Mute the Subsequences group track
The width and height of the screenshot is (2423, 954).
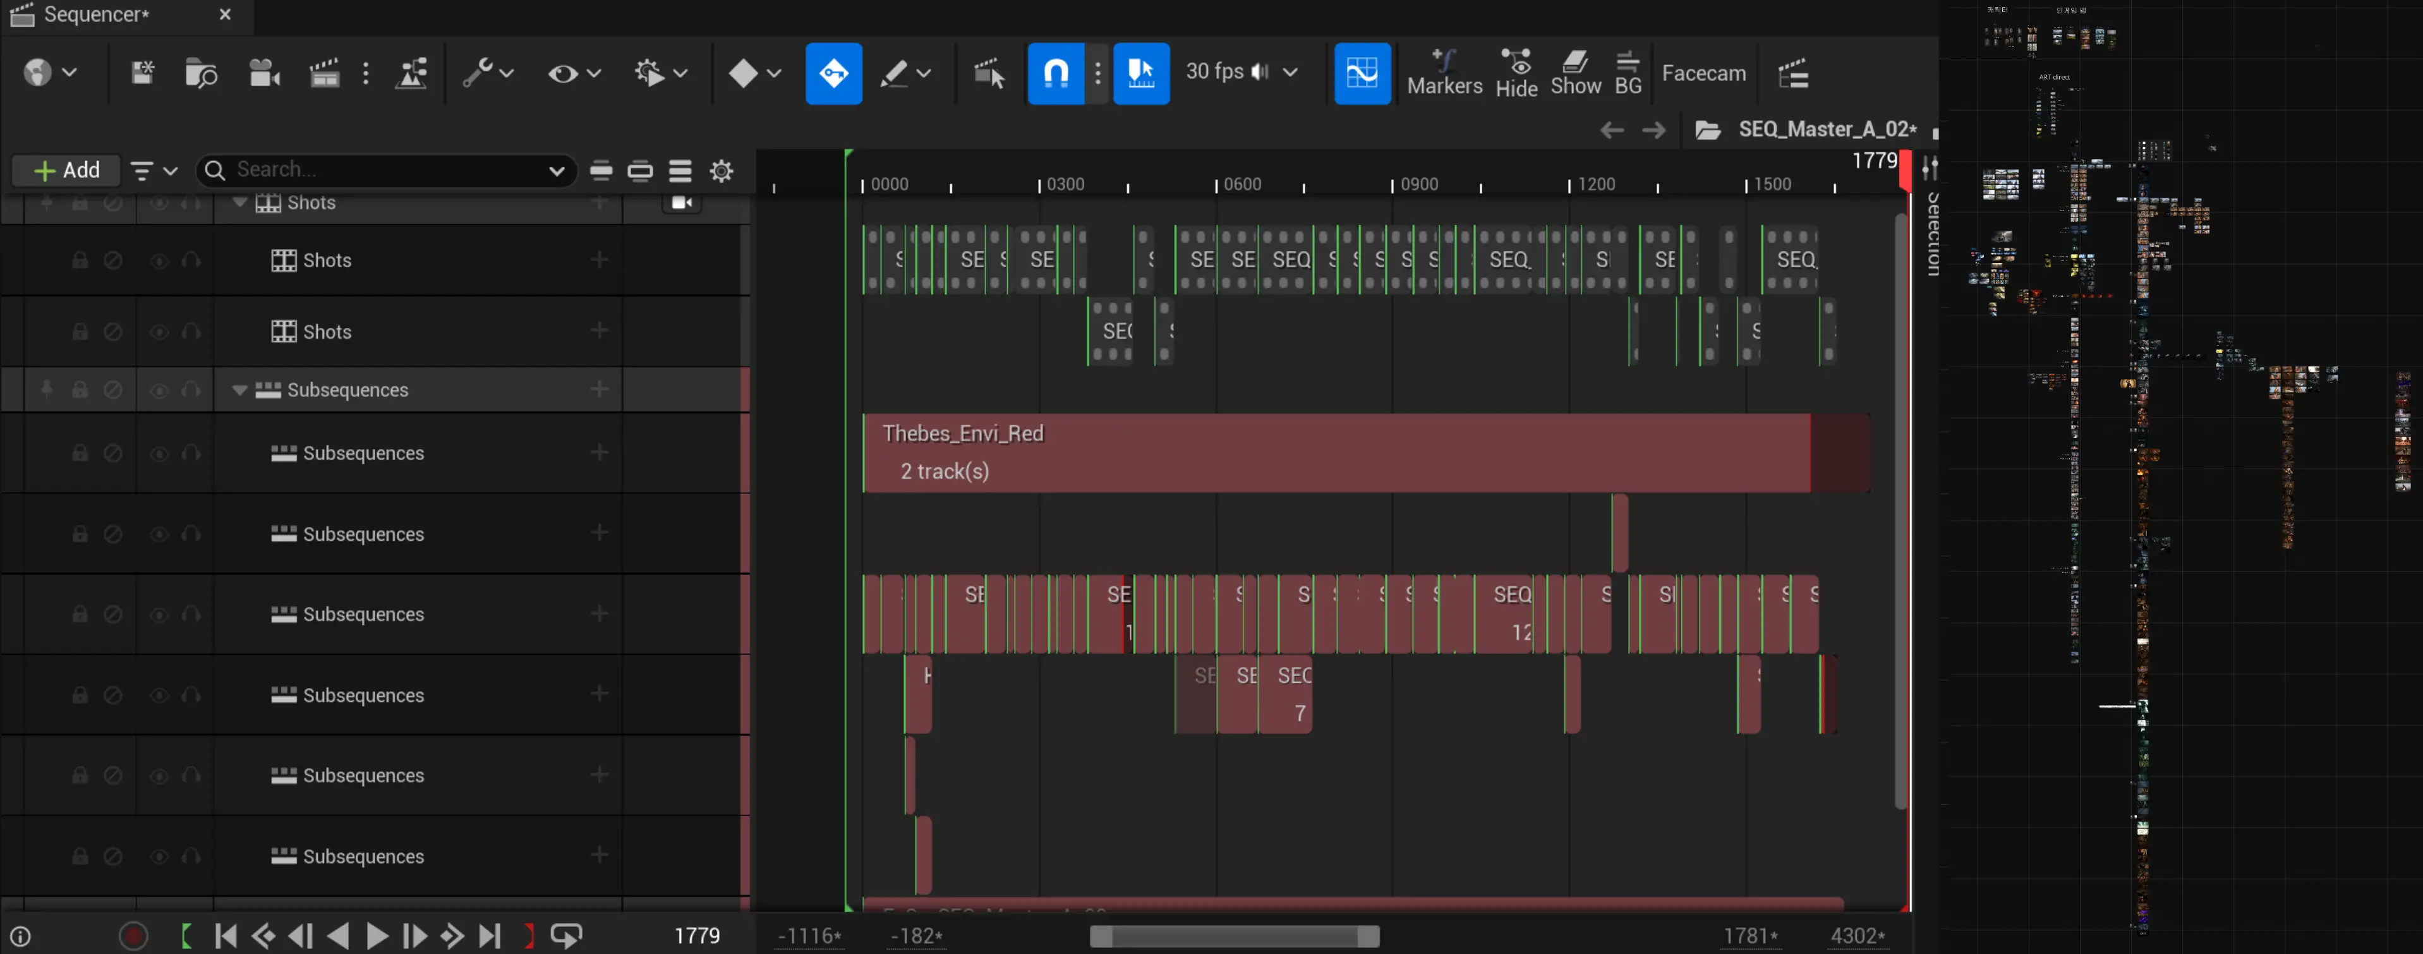tap(113, 390)
